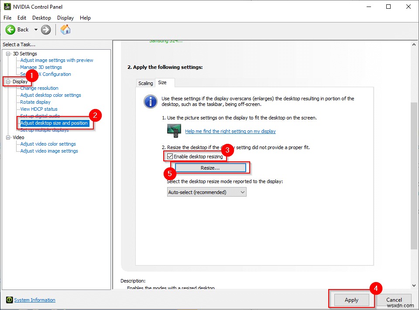Click the Back navigation arrow
Viewport: 419px width, 310px height.
tap(11, 30)
